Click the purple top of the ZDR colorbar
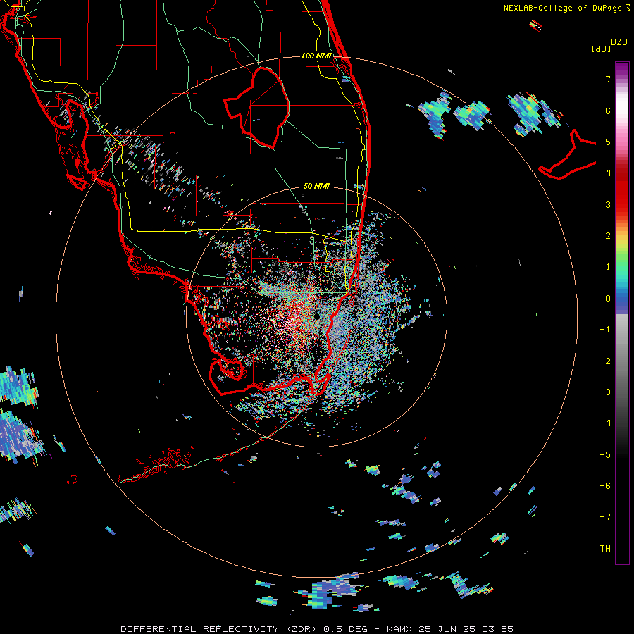The height and width of the screenshot is (634, 634). pyautogui.click(x=622, y=70)
